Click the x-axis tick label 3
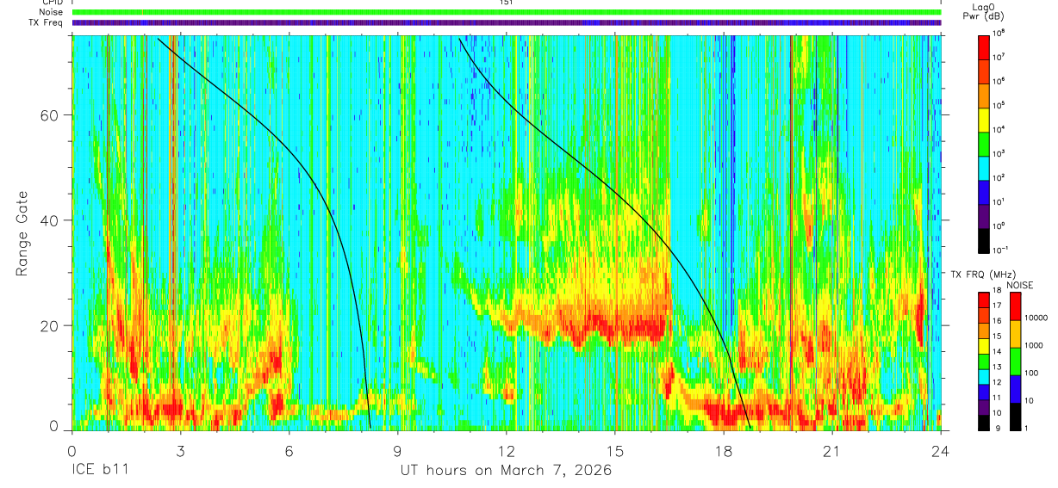Image resolution: width=1058 pixels, height=488 pixels. point(180,450)
